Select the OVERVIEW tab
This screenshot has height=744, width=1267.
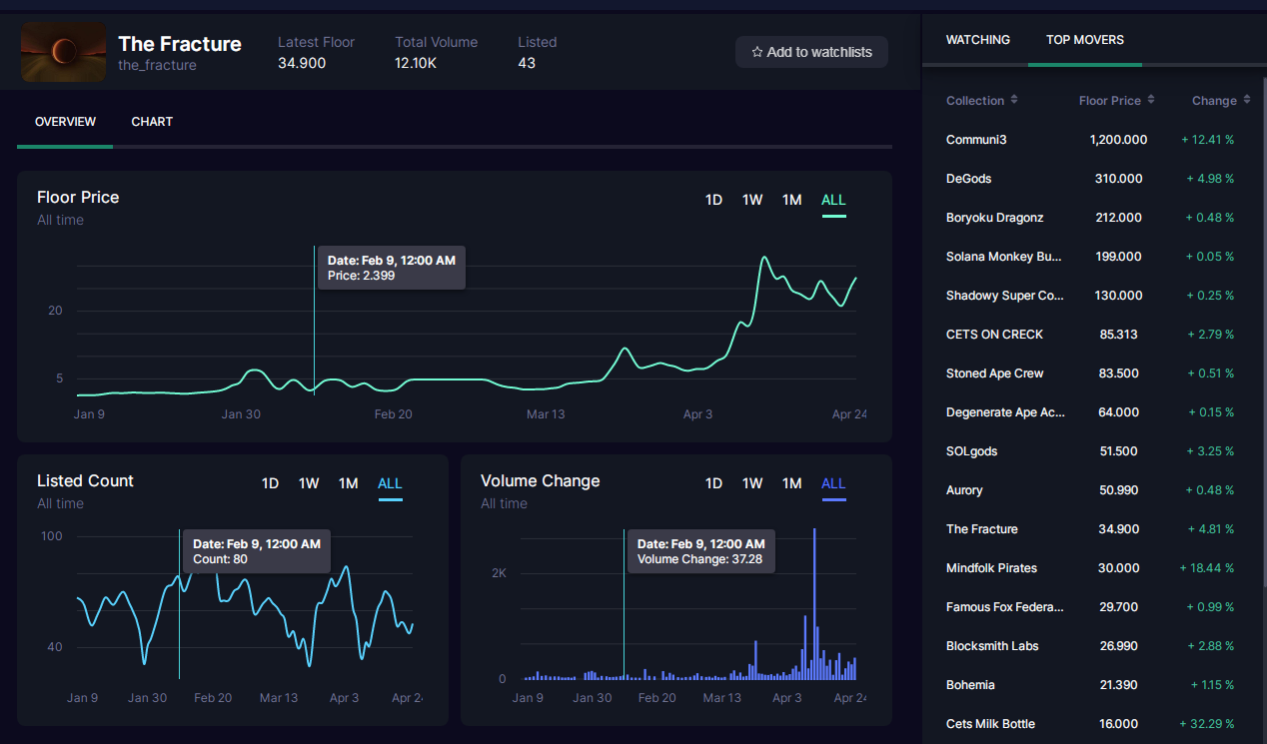(x=65, y=122)
